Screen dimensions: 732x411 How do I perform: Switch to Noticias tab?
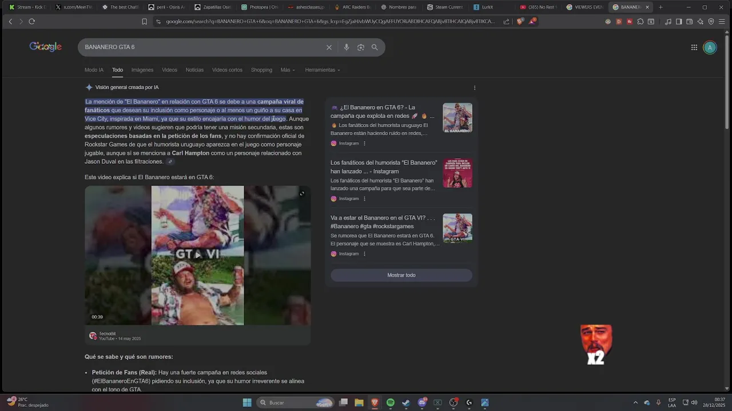[x=194, y=70]
